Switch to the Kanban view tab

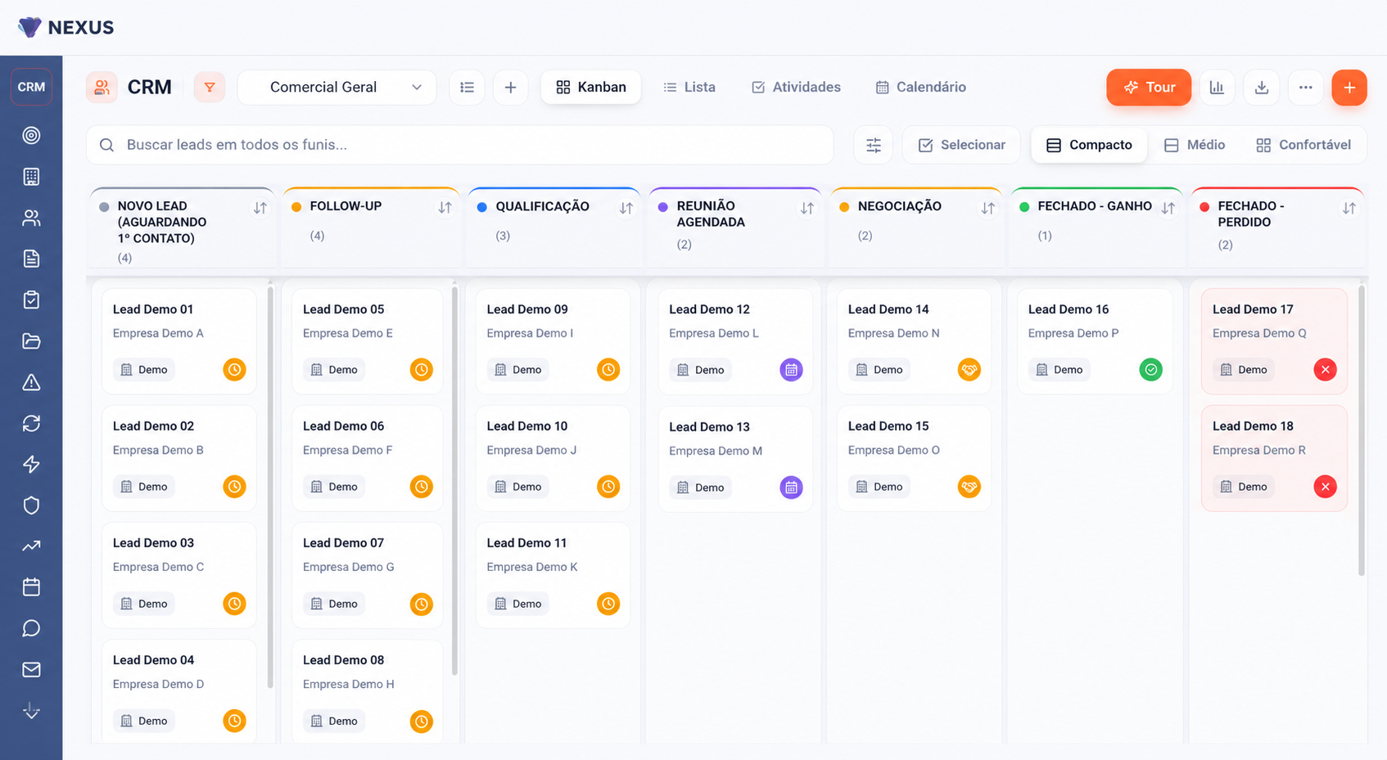[x=591, y=88]
